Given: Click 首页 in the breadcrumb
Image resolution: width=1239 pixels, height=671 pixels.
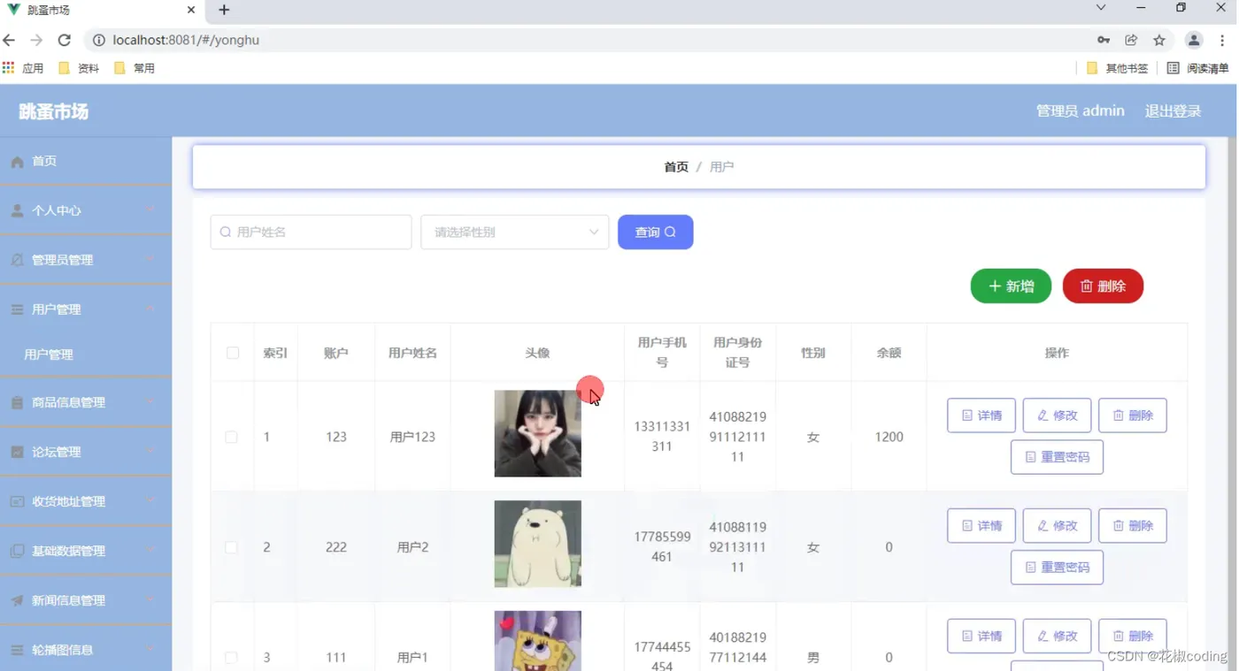Looking at the screenshot, I should click(676, 167).
